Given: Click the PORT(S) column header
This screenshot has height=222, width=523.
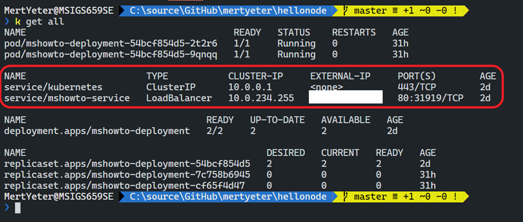Looking at the screenshot, I should (x=416, y=76).
